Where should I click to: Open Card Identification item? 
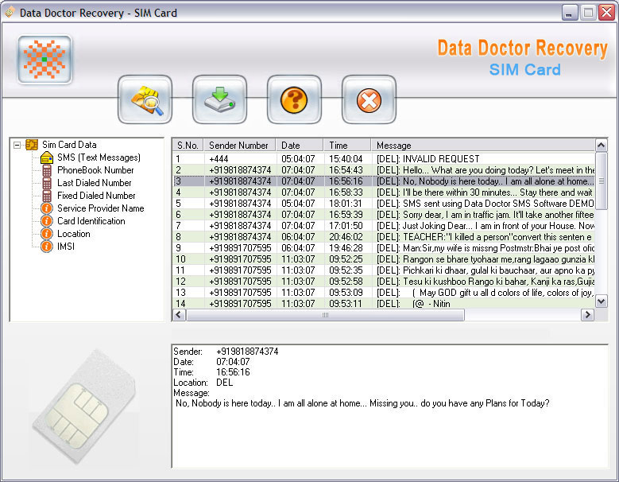[x=91, y=221]
